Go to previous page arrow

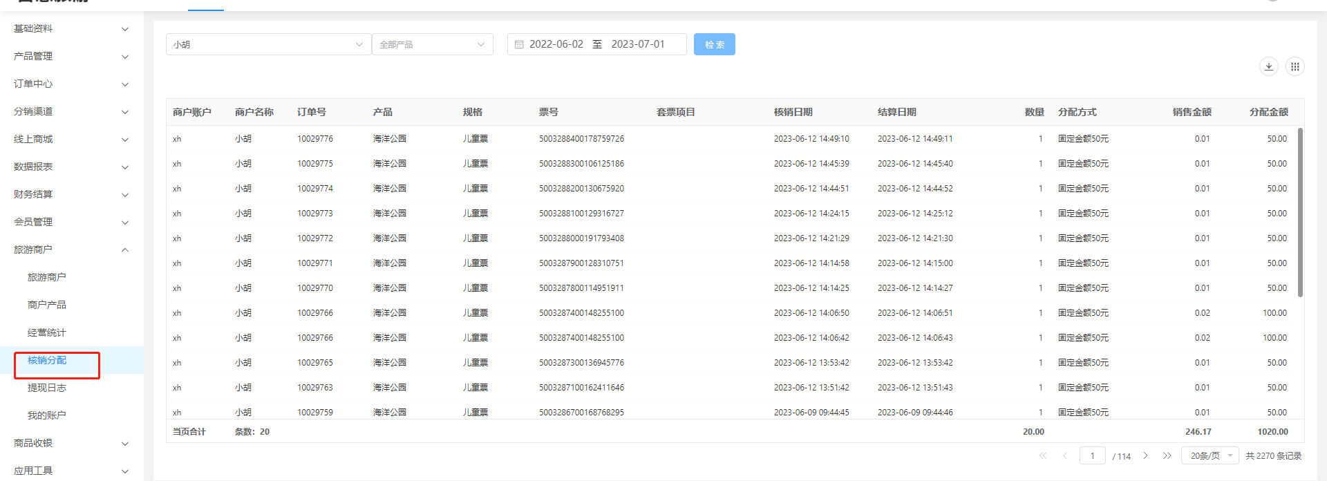click(1064, 455)
